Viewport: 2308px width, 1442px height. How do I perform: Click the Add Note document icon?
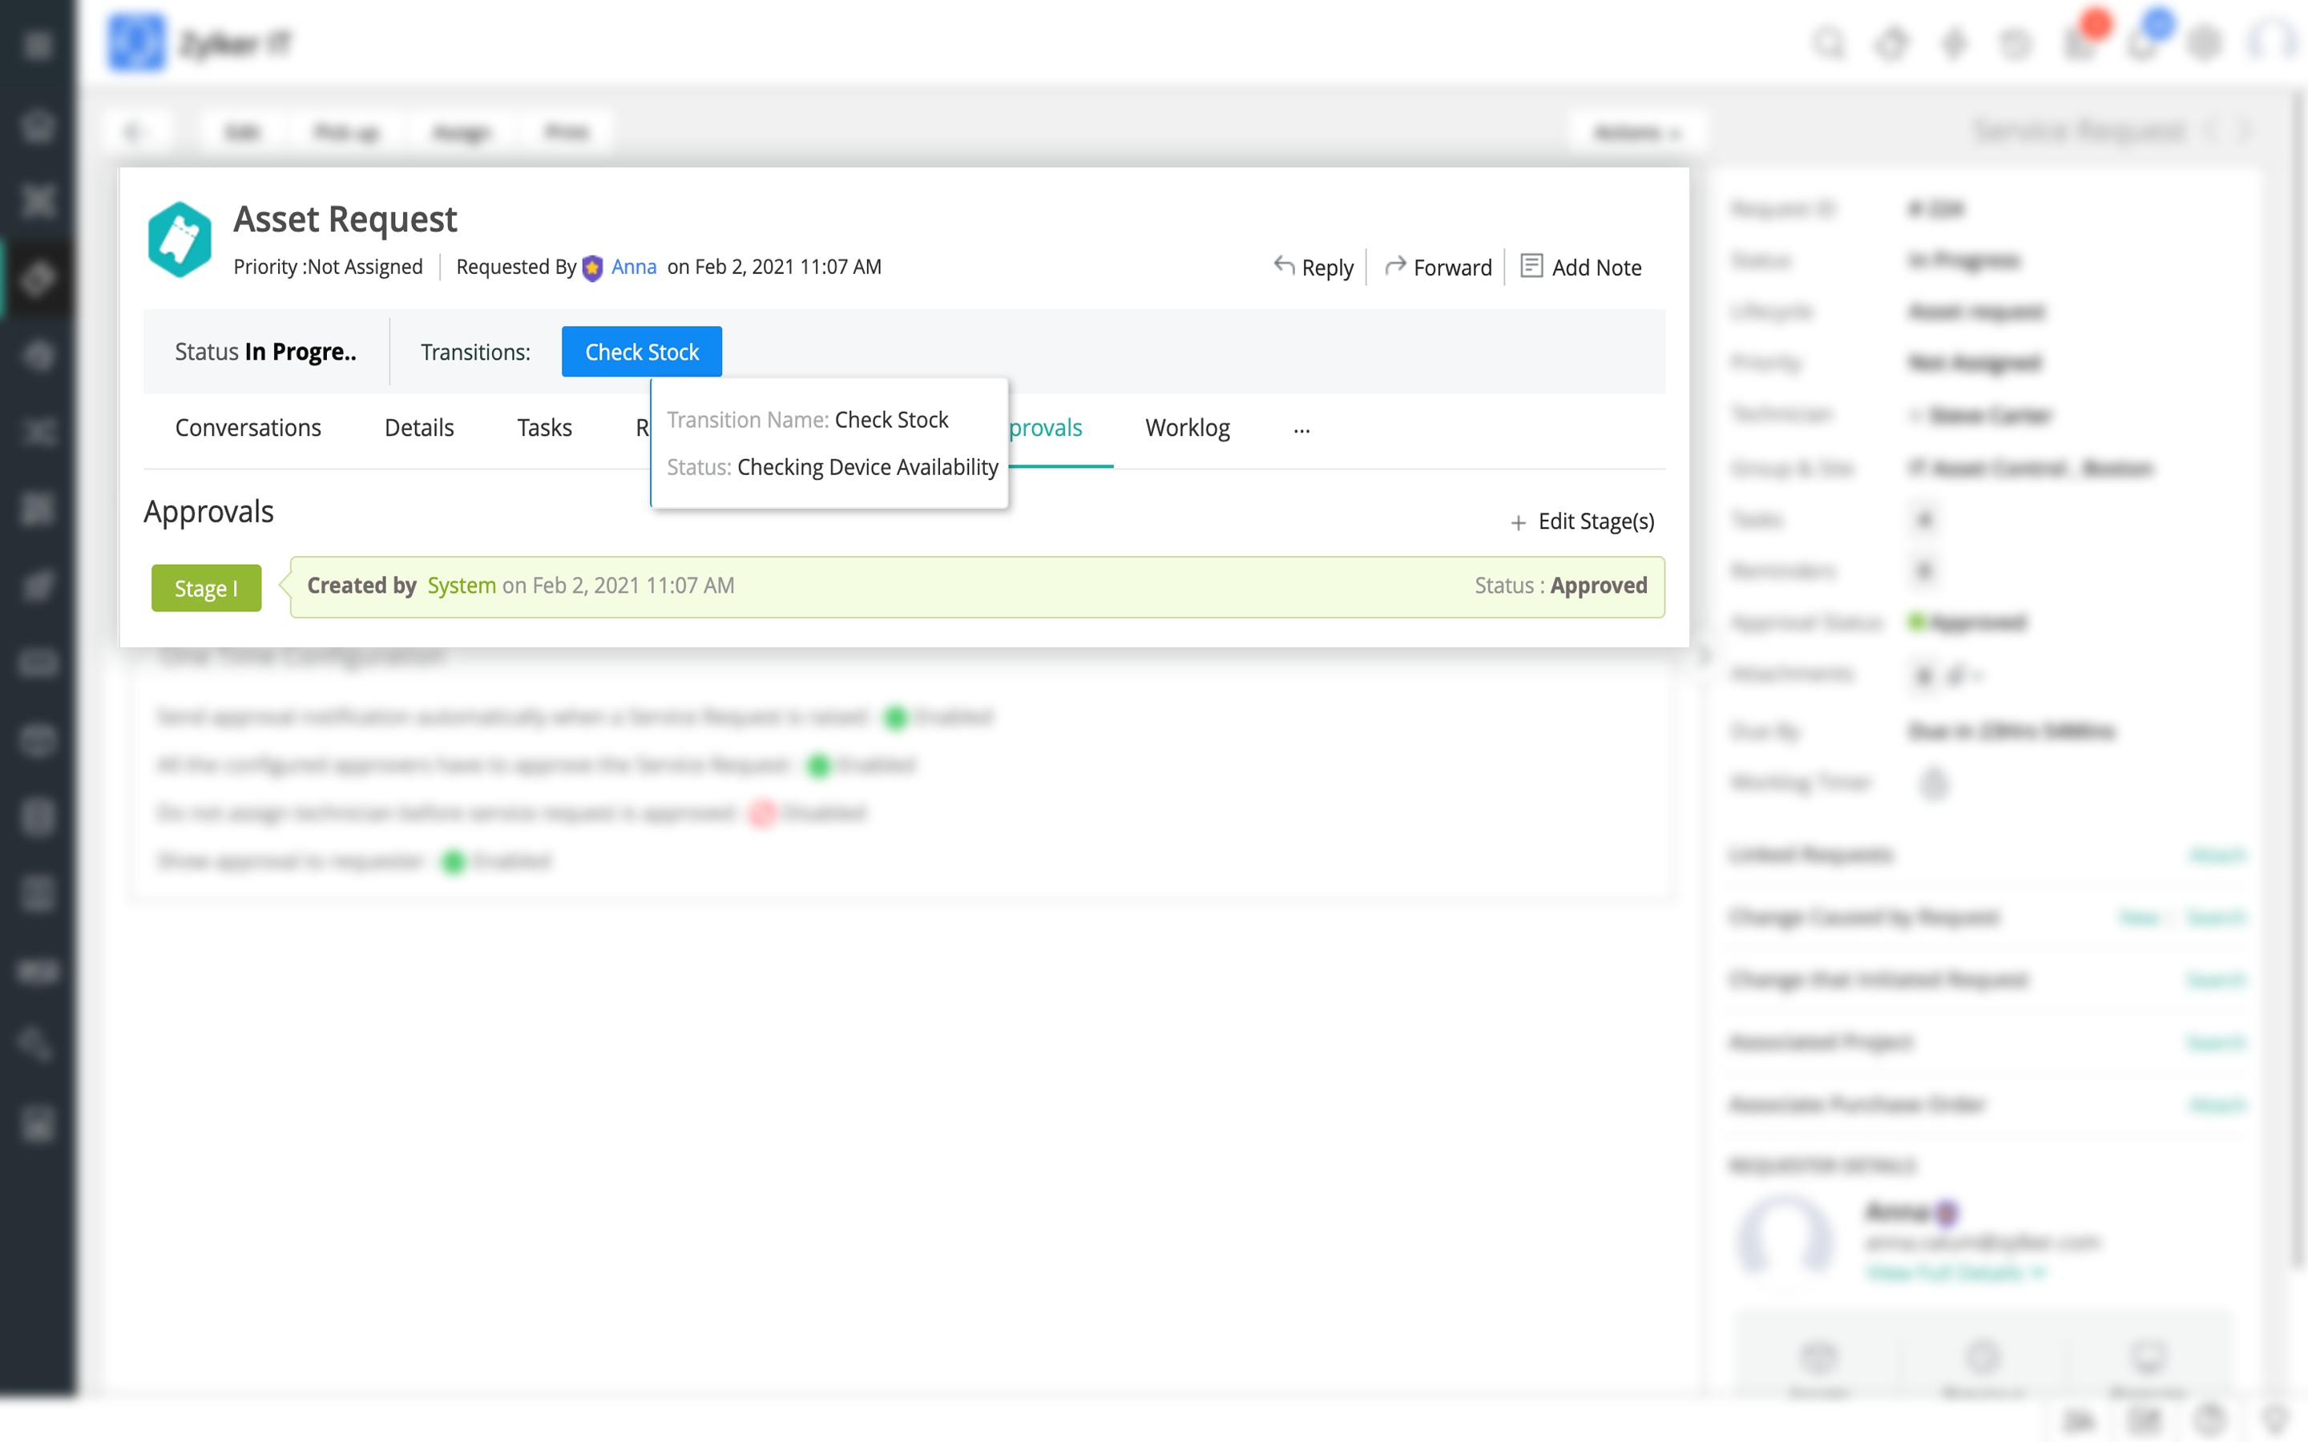1531,266
